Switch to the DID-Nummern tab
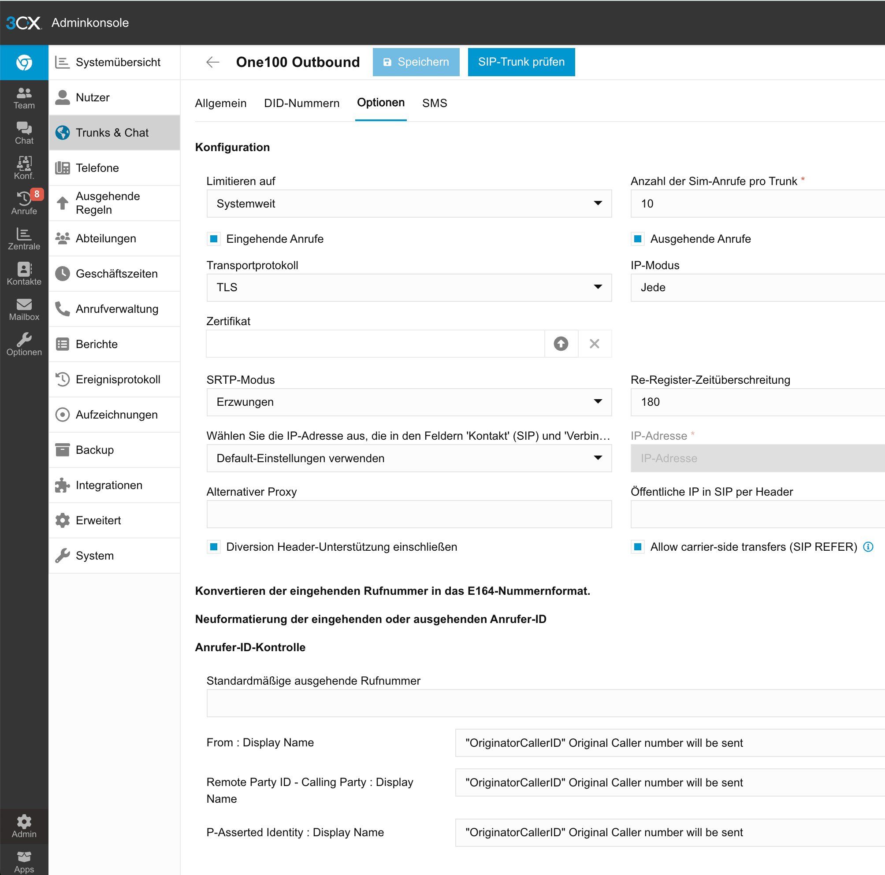Image resolution: width=885 pixels, height=875 pixels. coord(302,104)
